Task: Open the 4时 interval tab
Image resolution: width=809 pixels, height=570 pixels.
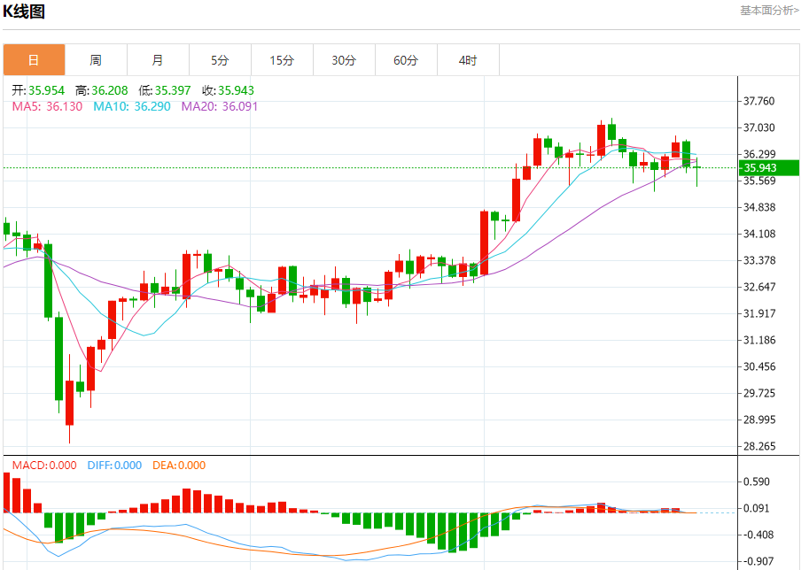Action: 468,60
